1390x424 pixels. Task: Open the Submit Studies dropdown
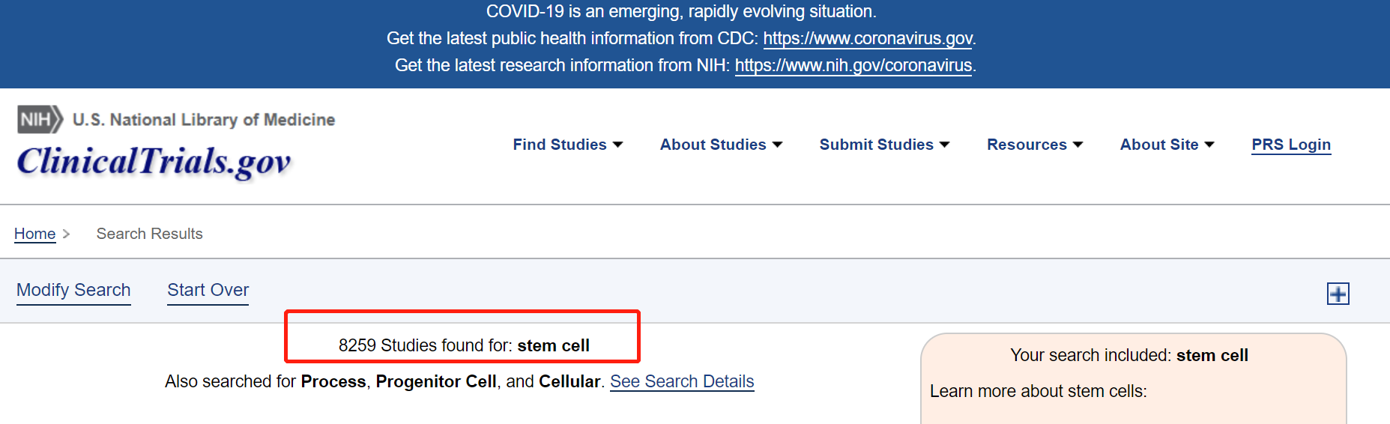coord(884,145)
